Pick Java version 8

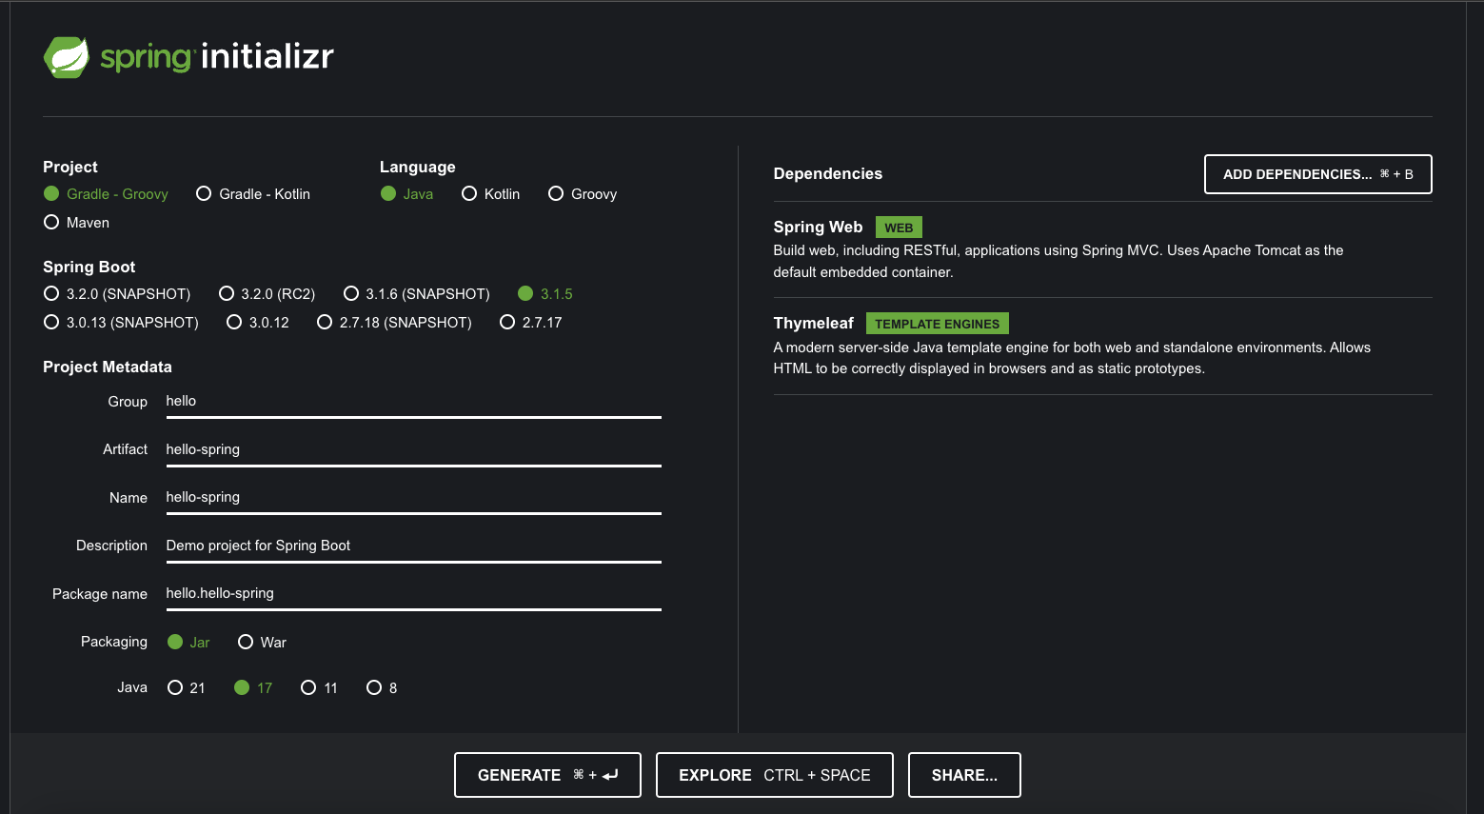click(x=382, y=688)
